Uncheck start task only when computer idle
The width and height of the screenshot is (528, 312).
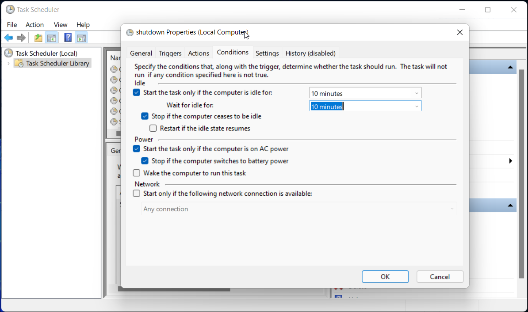136,92
